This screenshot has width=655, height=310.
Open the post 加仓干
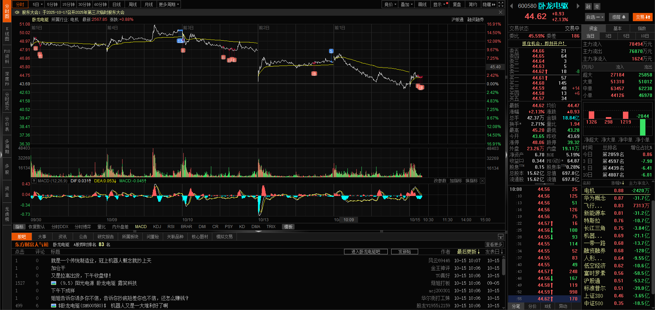click(x=58, y=268)
